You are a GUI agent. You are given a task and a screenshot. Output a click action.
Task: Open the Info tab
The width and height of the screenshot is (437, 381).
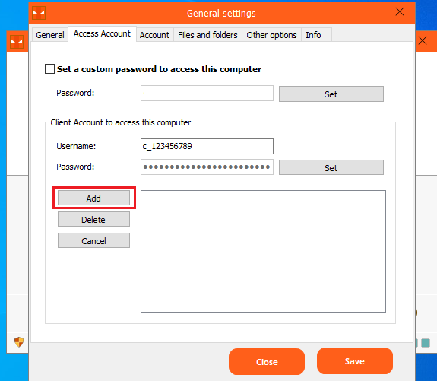[313, 35]
